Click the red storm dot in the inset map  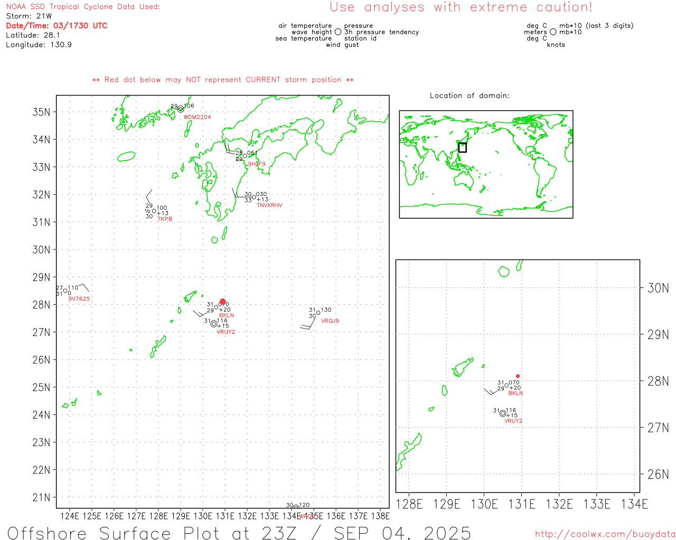click(x=518, y=376)
